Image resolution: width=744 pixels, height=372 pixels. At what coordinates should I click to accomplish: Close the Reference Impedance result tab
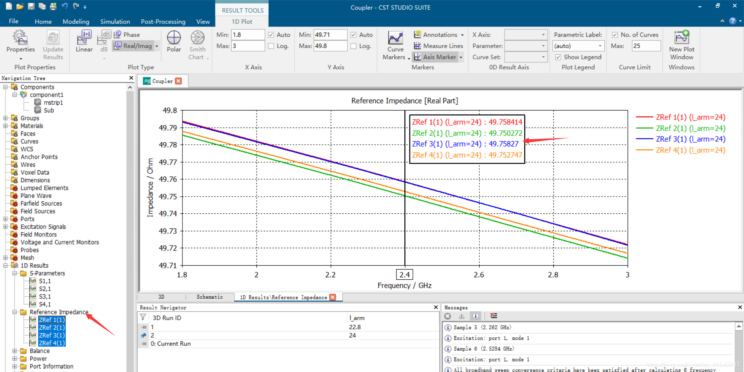tap(333, 297)
